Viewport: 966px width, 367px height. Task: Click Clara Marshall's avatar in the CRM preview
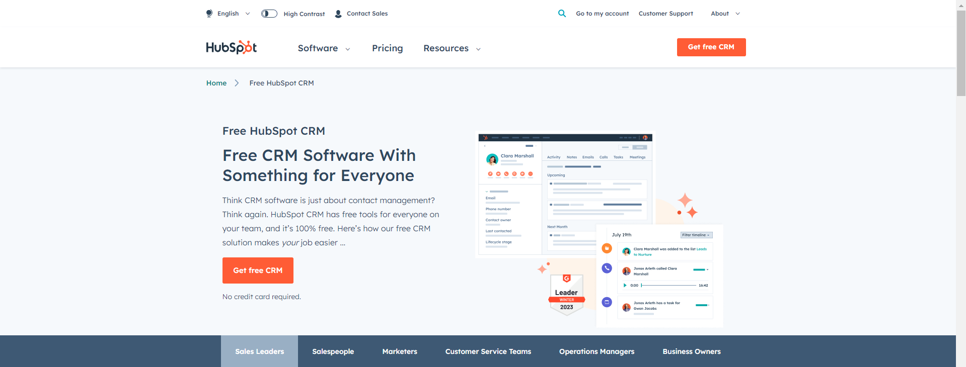492,159
